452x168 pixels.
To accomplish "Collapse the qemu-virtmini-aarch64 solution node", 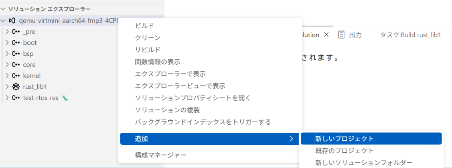I will (4, 20).
